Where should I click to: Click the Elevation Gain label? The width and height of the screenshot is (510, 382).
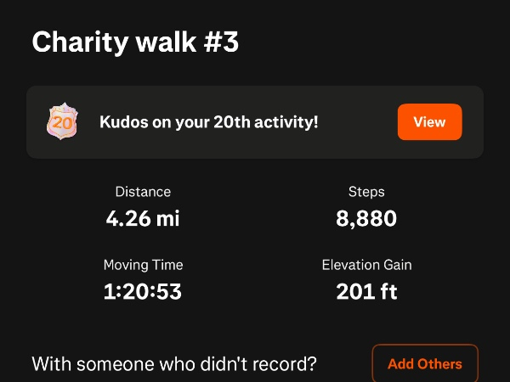coord(366,265)
